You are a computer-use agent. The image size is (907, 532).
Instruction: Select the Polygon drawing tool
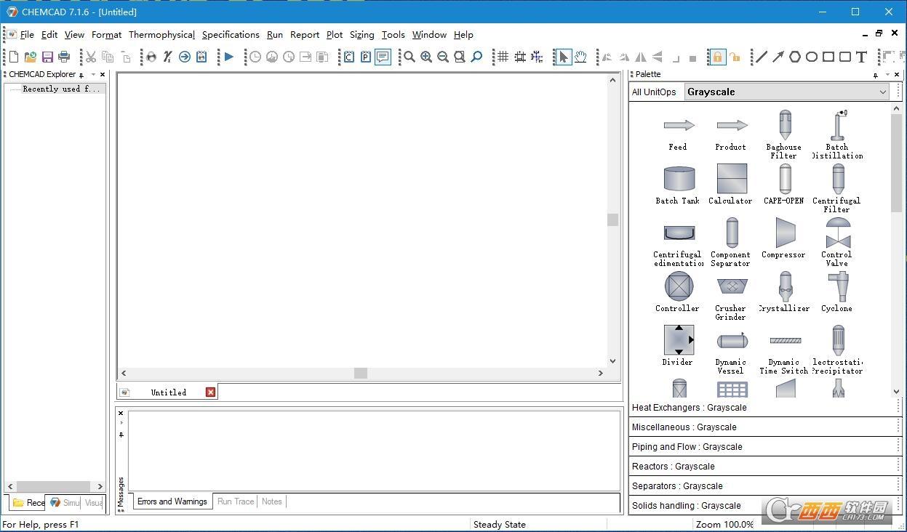794,57
